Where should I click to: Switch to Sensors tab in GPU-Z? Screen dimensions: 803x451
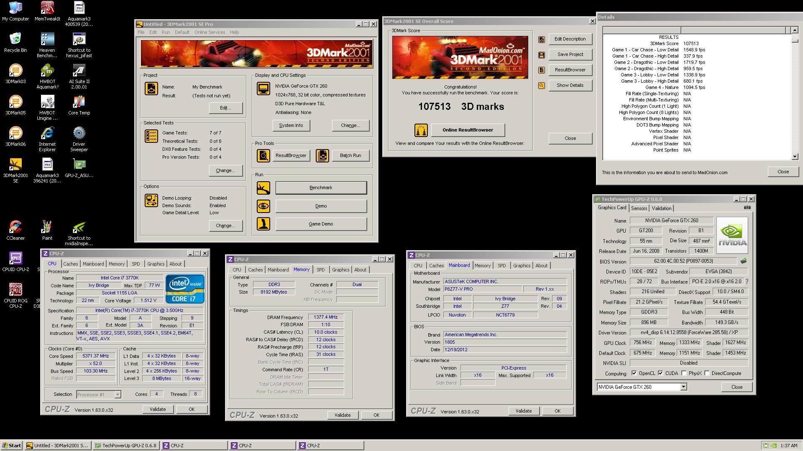tap(639, 208)
